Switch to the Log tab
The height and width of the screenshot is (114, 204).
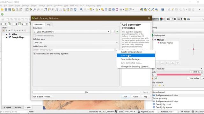click(49, 25)
